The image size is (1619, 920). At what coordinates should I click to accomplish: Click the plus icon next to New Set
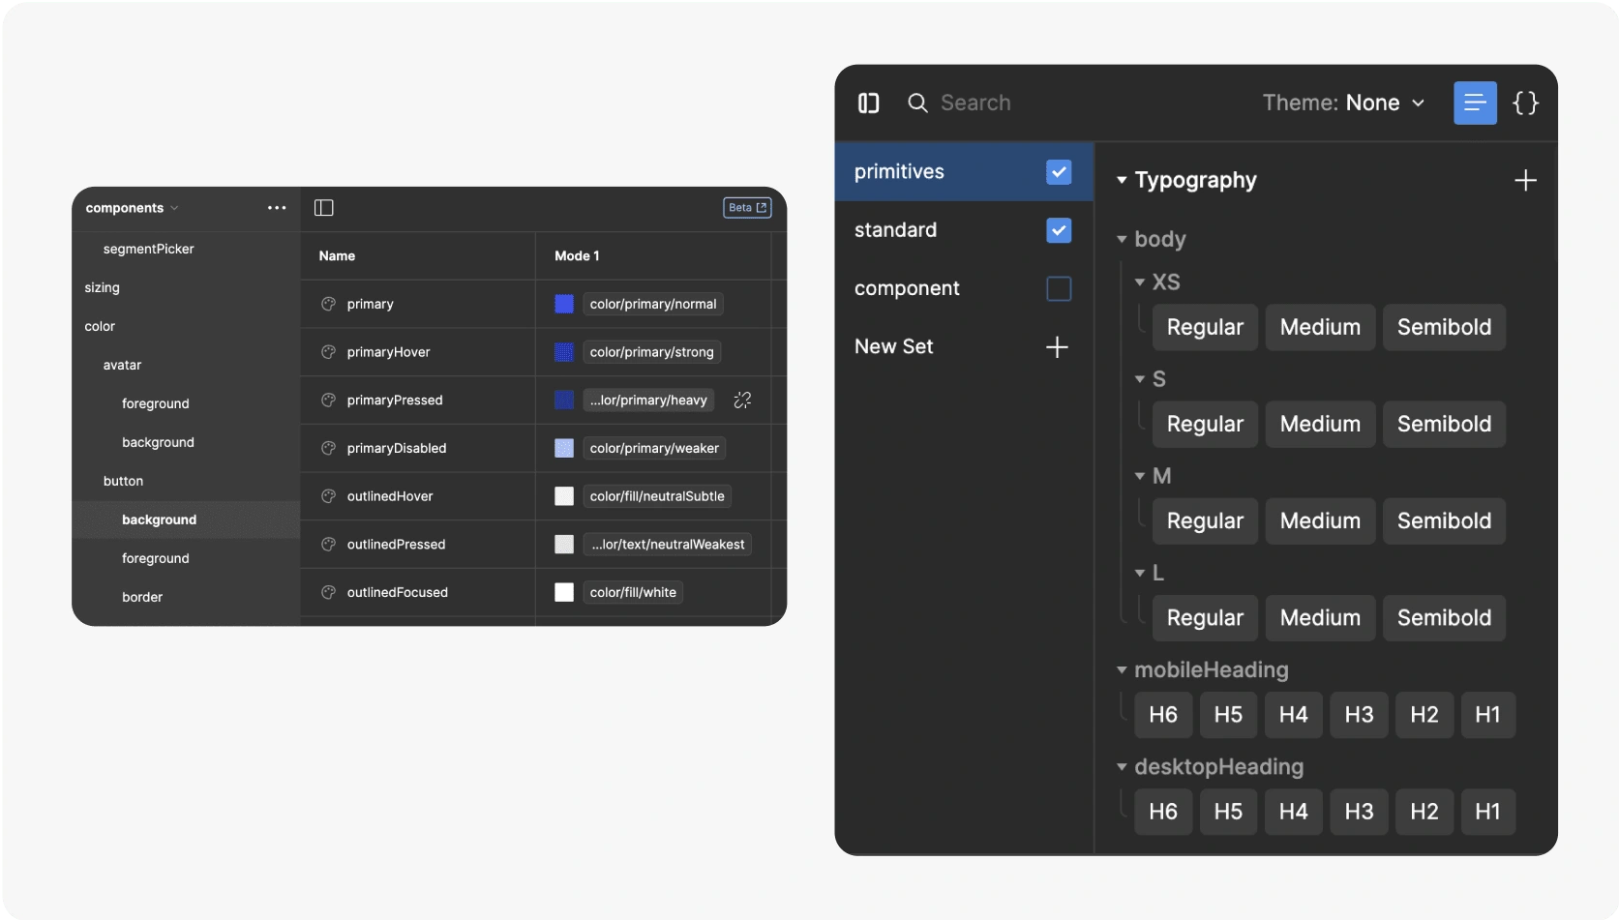[1058, 347]
